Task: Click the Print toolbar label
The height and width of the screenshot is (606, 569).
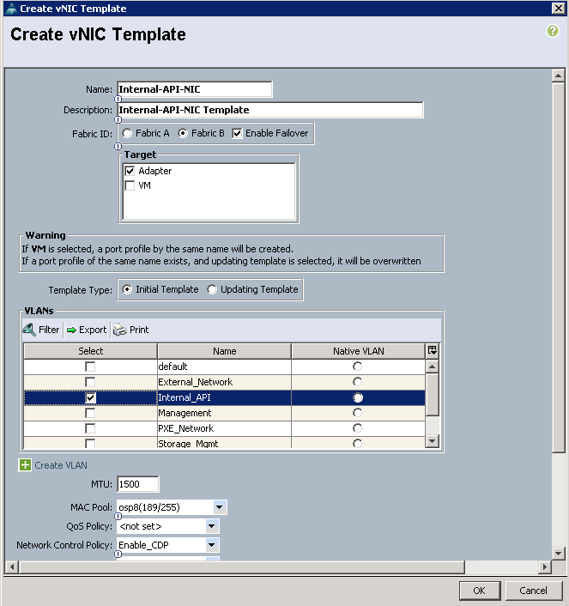Action: (x=139, y=330)
